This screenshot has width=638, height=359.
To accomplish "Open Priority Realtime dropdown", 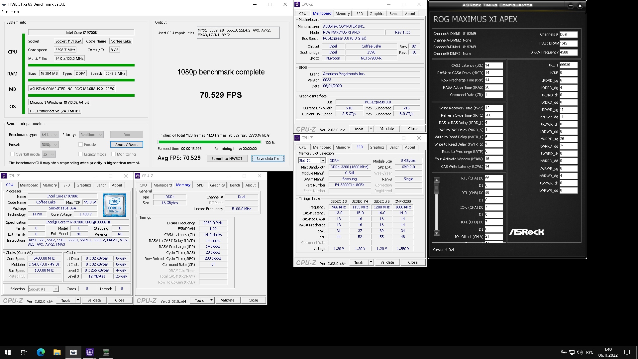I will (91, 135).
